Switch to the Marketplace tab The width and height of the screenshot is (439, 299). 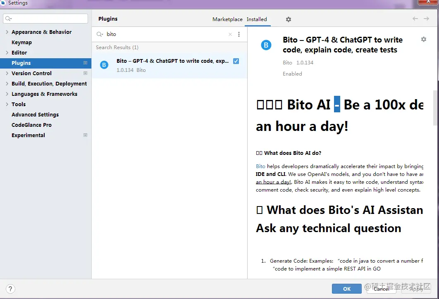click(227, 19)
